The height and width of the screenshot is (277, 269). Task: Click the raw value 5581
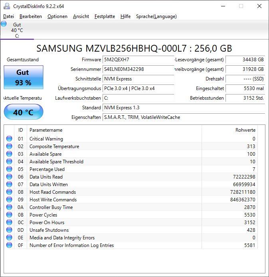(x=249, y=245)
